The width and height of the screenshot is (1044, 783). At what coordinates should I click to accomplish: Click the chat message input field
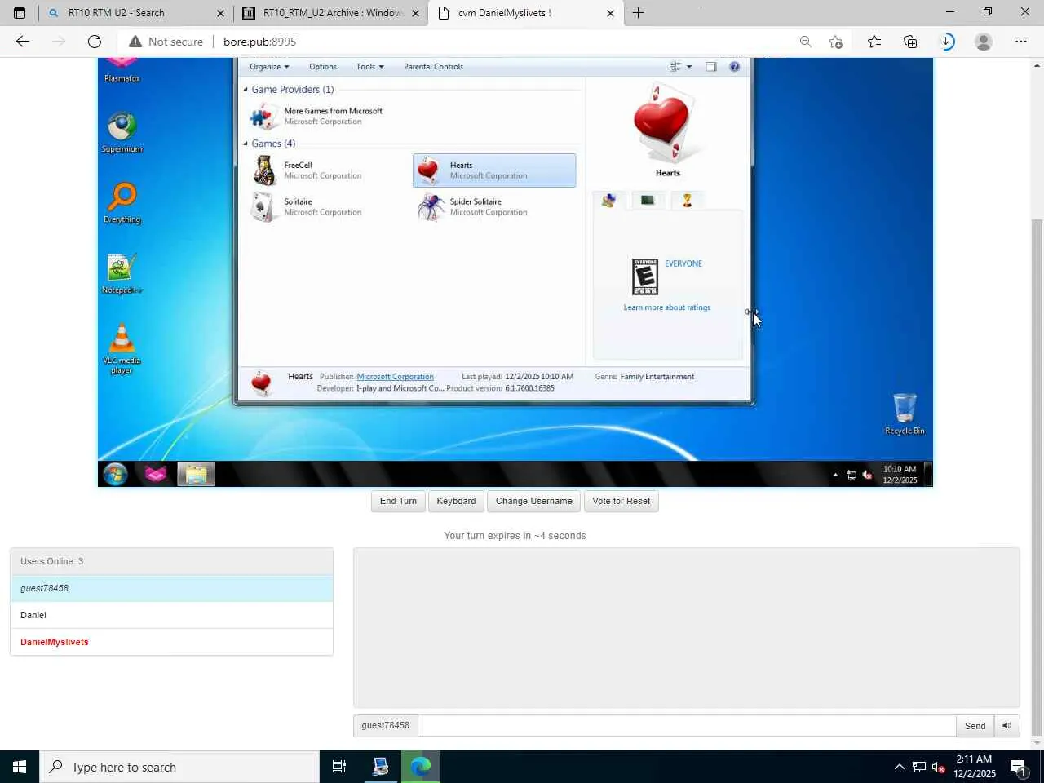tap(687, 725)
